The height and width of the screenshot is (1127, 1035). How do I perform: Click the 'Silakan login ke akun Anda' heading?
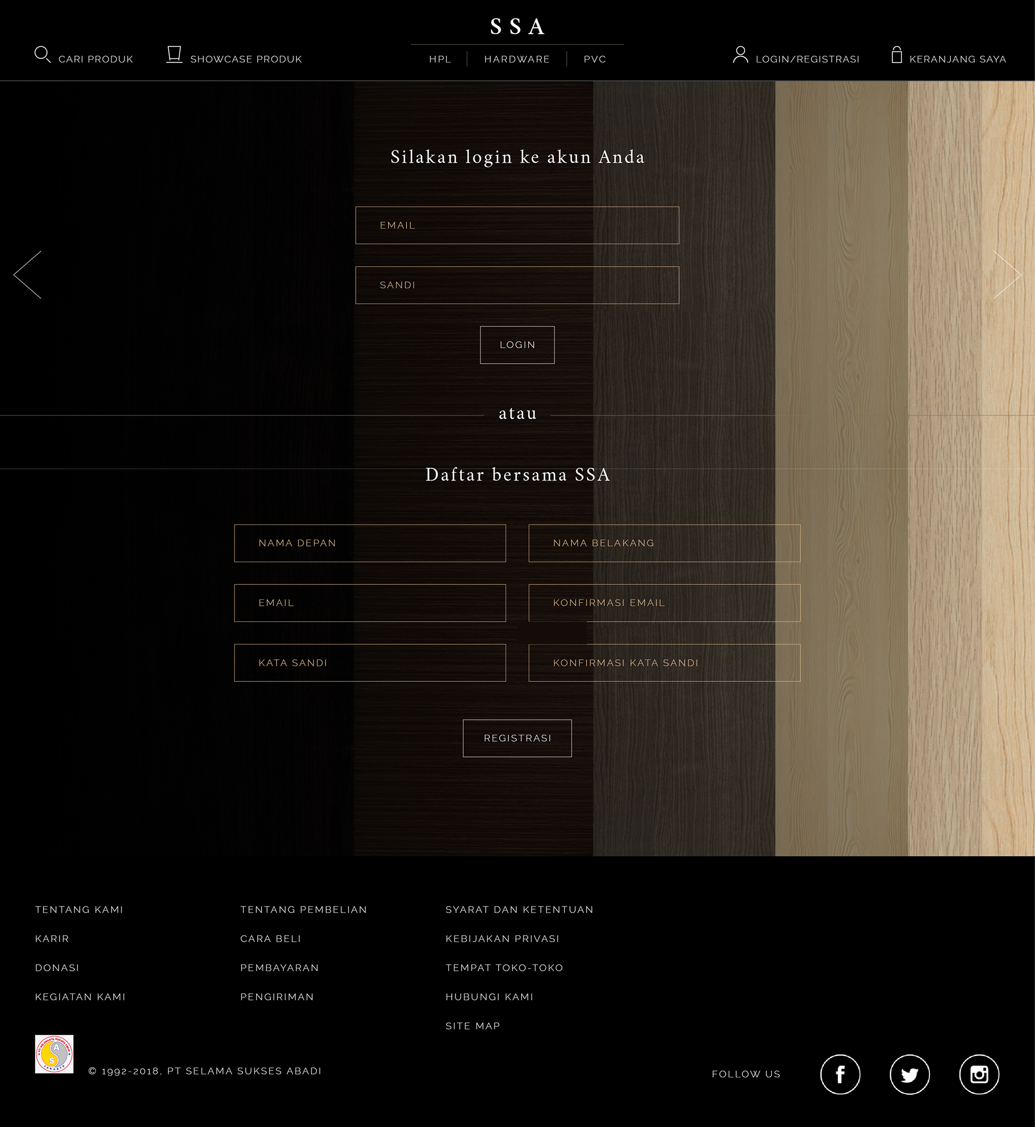517,157
